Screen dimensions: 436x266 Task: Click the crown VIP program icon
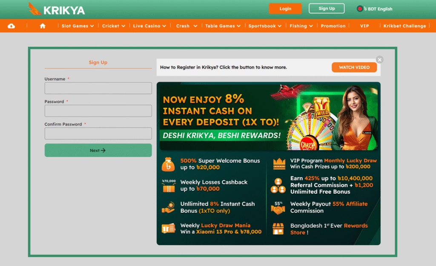tap(279, 164)
